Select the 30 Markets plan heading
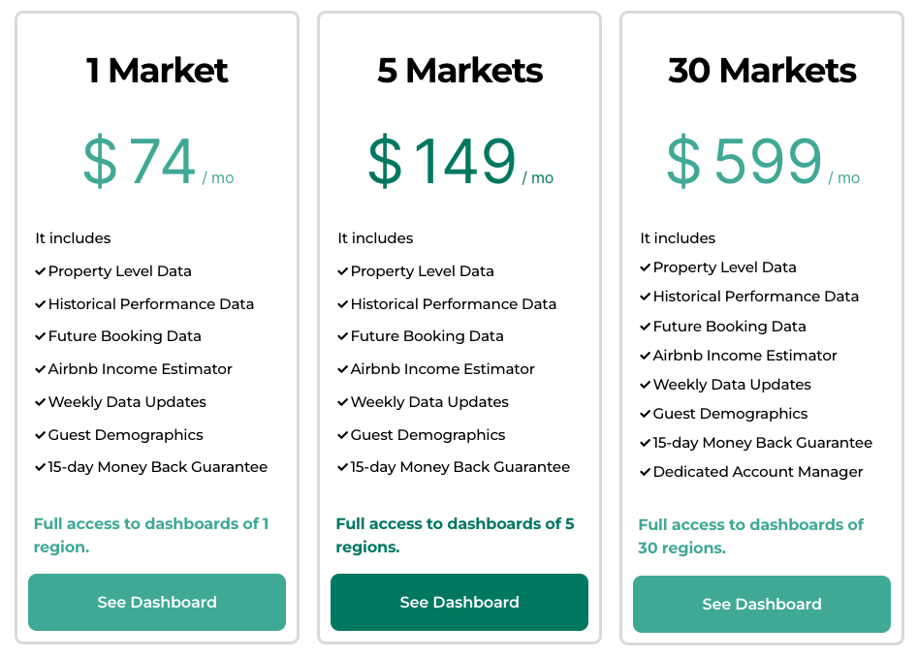The width and height of the screenshot is (918, 658). coord(762,71)
